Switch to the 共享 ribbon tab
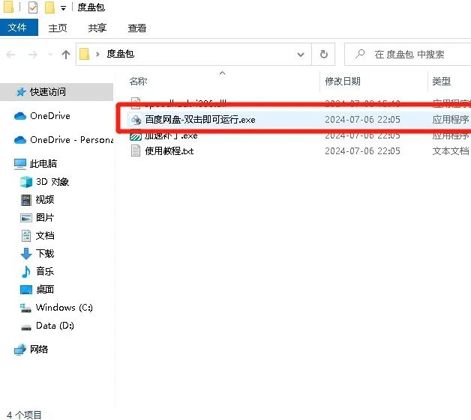Image resolution: width=471 pixels, height=420 pixels. [97, 28]
